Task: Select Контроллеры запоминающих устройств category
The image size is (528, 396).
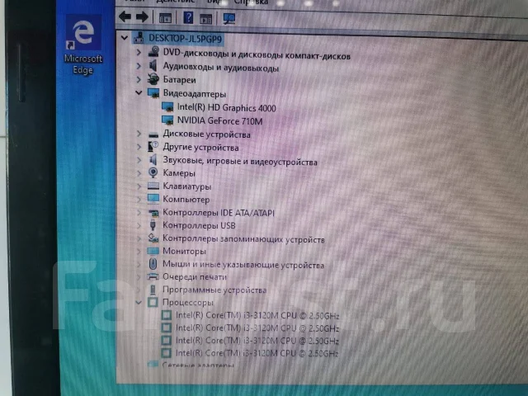Action: point(243,239)
